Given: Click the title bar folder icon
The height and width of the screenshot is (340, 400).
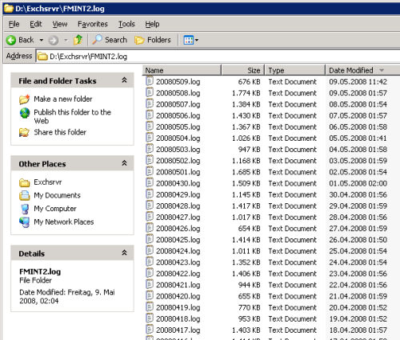Looking at the screenshot, I should 9,9.
